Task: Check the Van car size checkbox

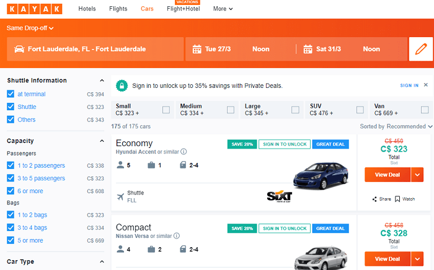Action: [425, 110]
